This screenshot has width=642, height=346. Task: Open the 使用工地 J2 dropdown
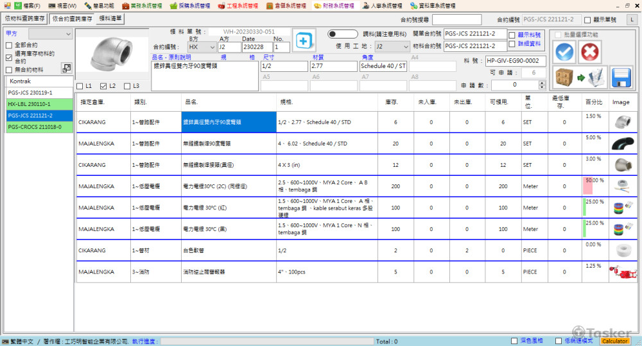coord(405,47)
